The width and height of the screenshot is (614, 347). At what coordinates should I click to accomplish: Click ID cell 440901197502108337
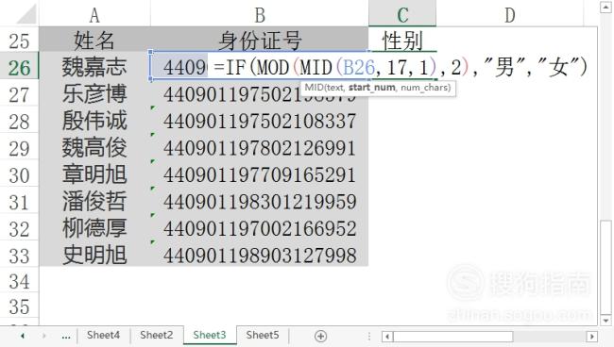[x=260, y=121]
